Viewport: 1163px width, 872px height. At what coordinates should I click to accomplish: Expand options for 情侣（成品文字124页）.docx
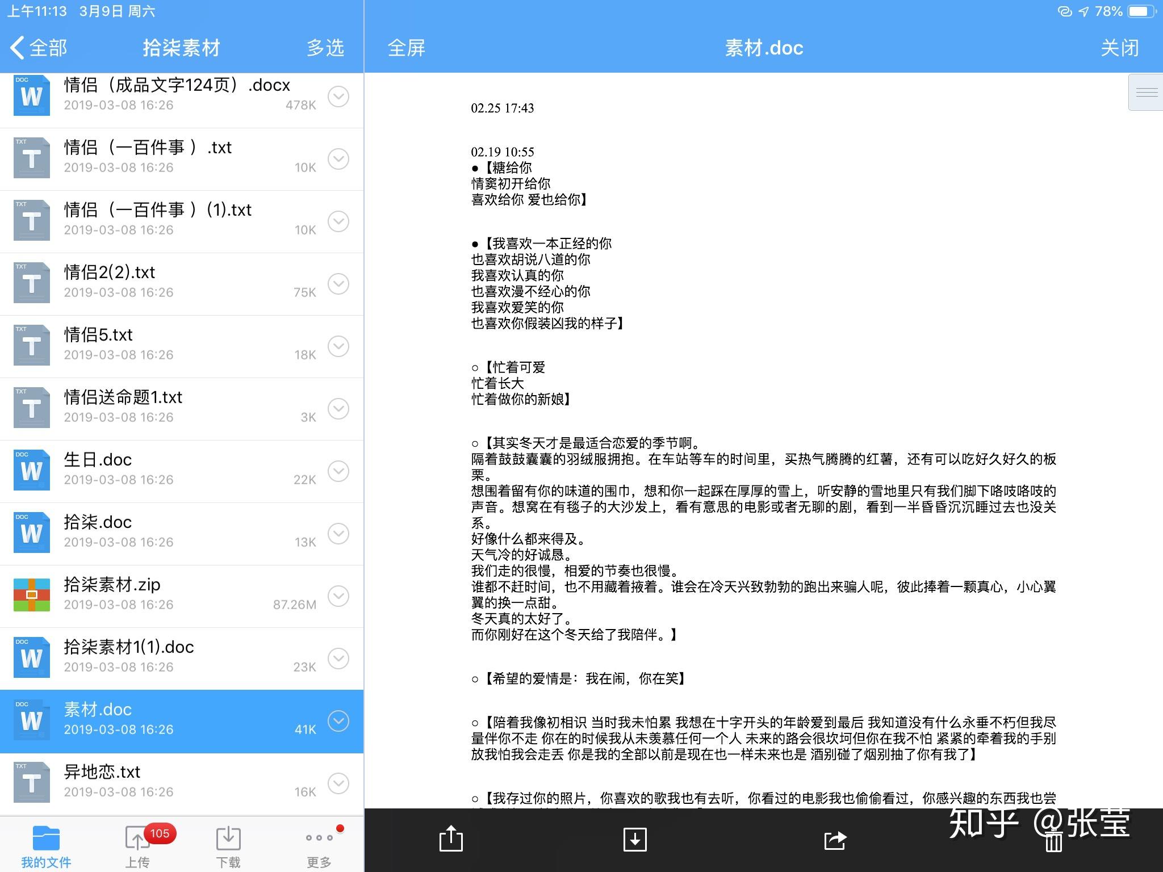pyautogui.click(x=338, y=97)
